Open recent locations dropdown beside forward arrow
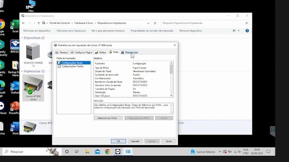 [34, 23]
